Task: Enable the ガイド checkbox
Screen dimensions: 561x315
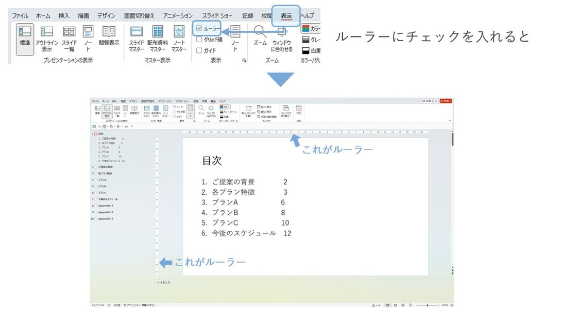Action: pyautogui.click(x=199, y=50)
